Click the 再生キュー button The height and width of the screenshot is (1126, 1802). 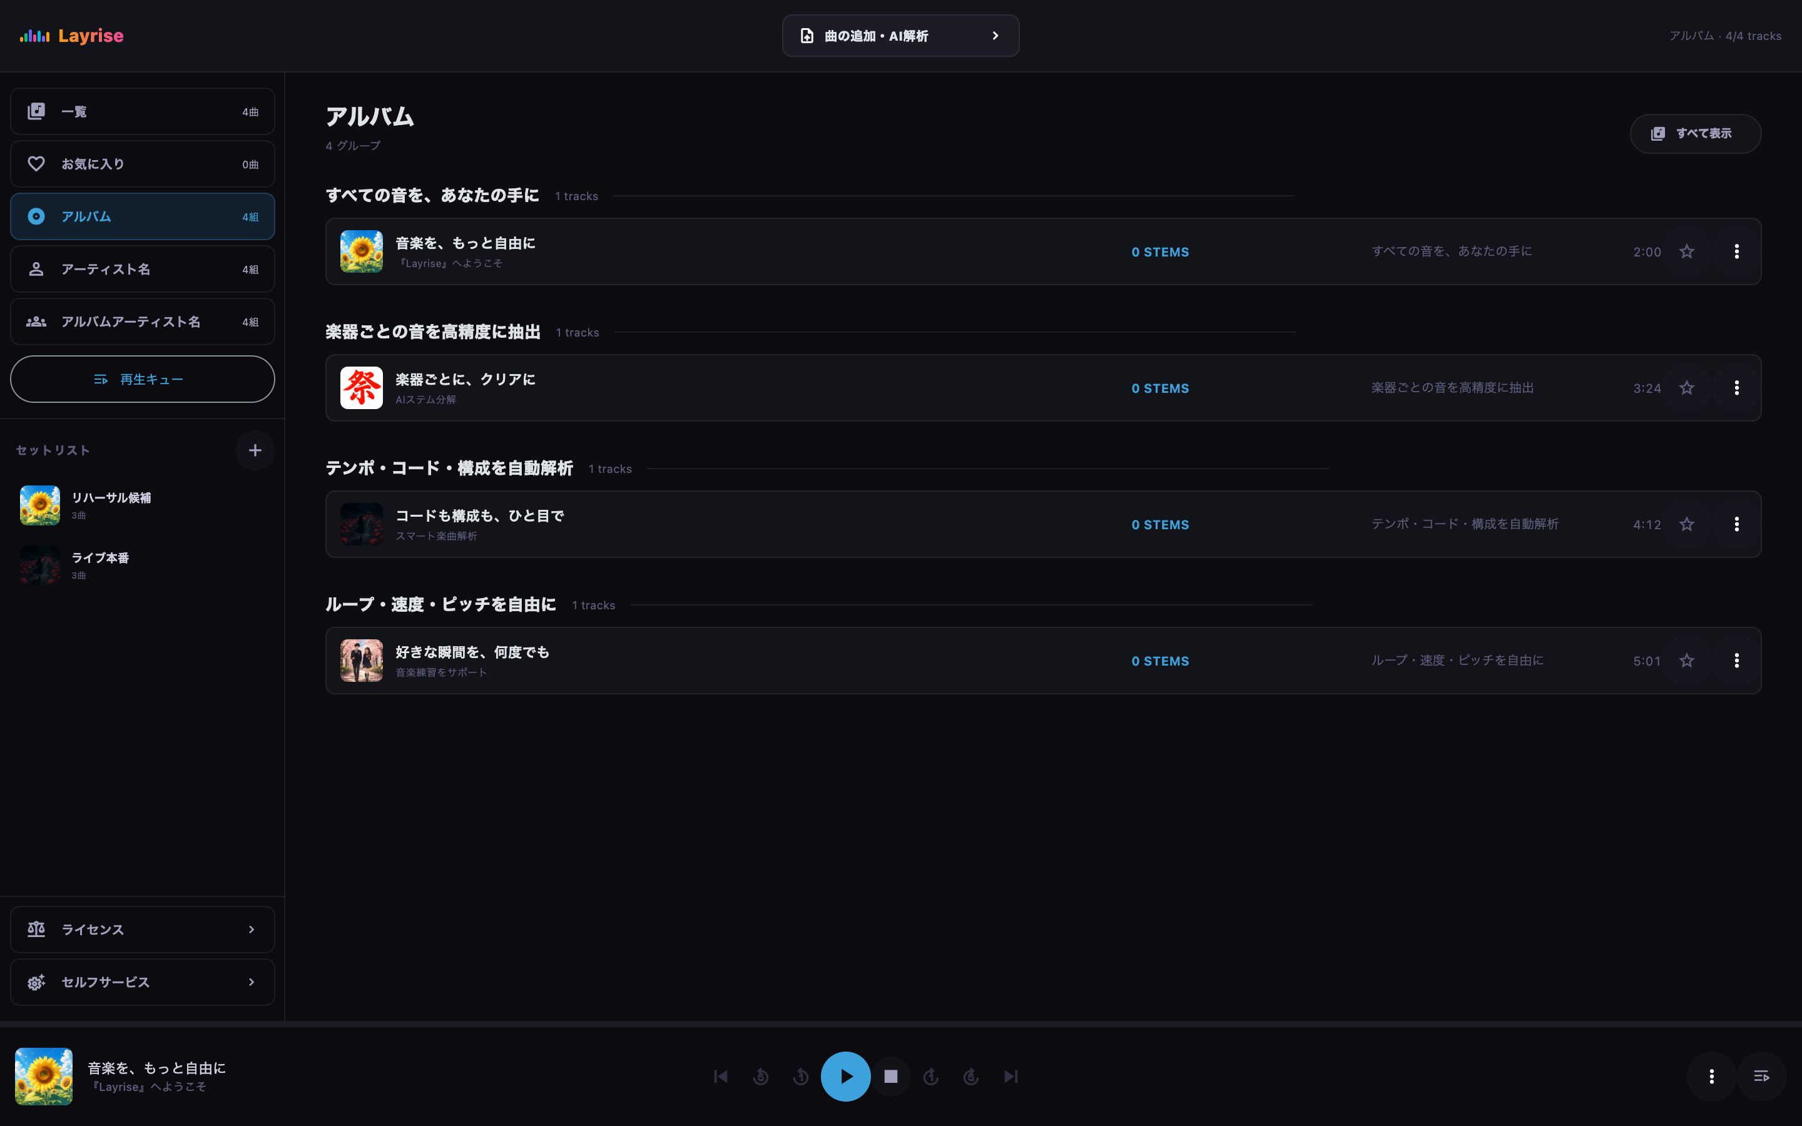coord(142,379)
